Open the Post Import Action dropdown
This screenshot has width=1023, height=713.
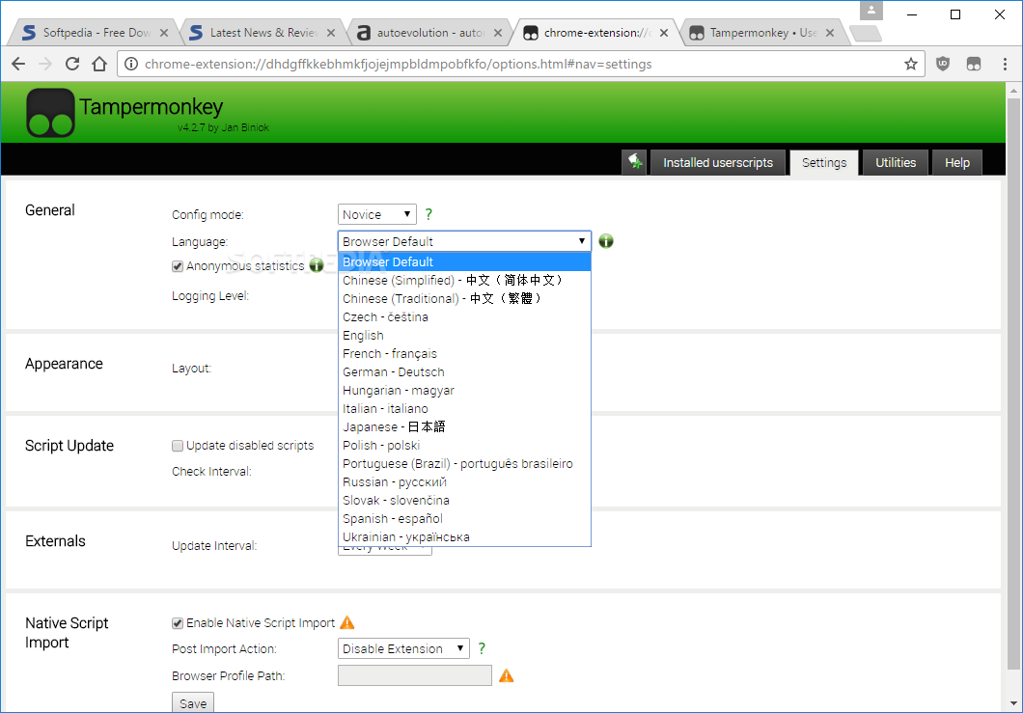coord(403,648)
